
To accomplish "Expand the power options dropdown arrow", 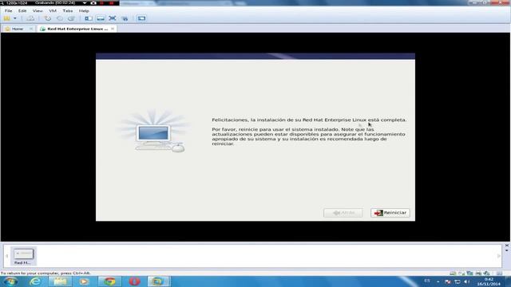I will point(15,18).
